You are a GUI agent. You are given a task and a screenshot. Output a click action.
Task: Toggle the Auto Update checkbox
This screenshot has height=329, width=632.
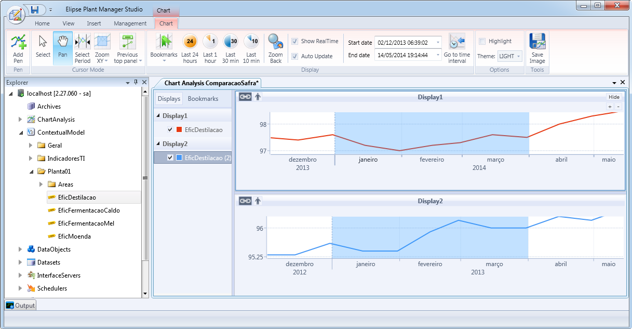click(x=295, y=56)
